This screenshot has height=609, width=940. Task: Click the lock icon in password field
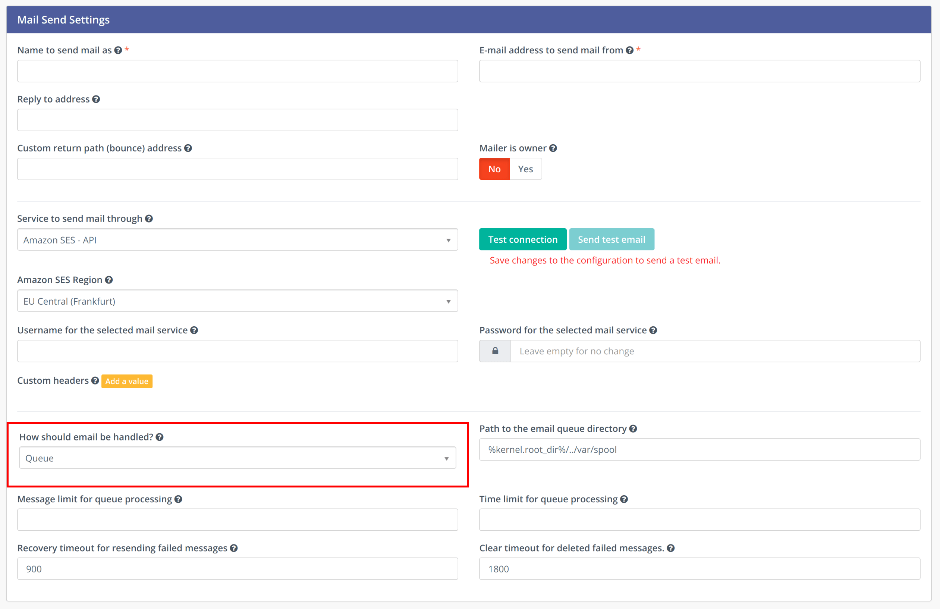tap(495, 351)
